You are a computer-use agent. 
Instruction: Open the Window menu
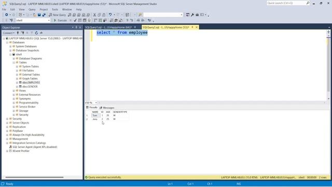point(67,9)
